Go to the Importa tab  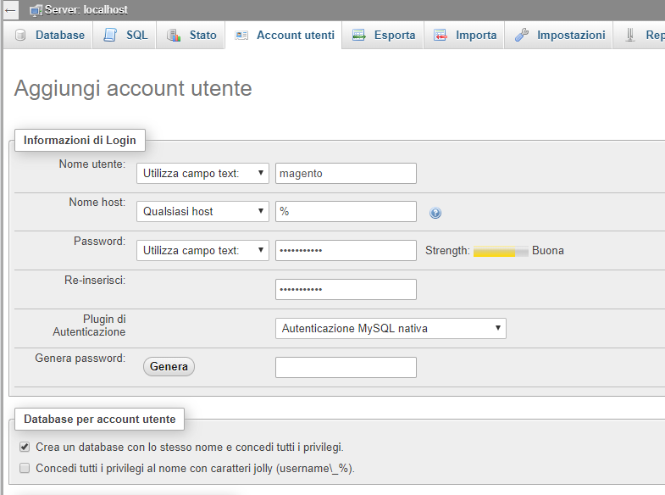[464, 36]
